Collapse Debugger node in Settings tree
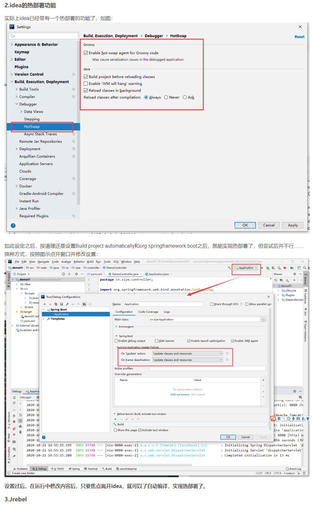 (17, 104)
